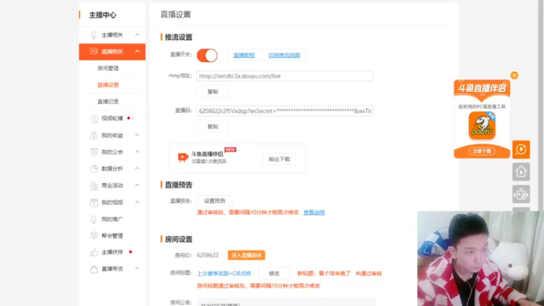Click the 设置预告 button
This screenshot has height=306, width=544.
click(x=214, y=201)
